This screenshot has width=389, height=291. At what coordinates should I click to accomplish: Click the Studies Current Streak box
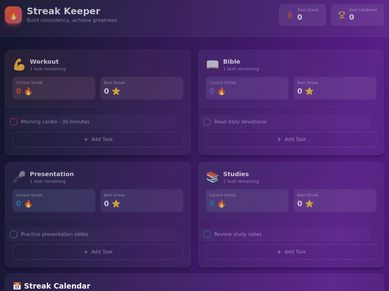pos(247,201)
